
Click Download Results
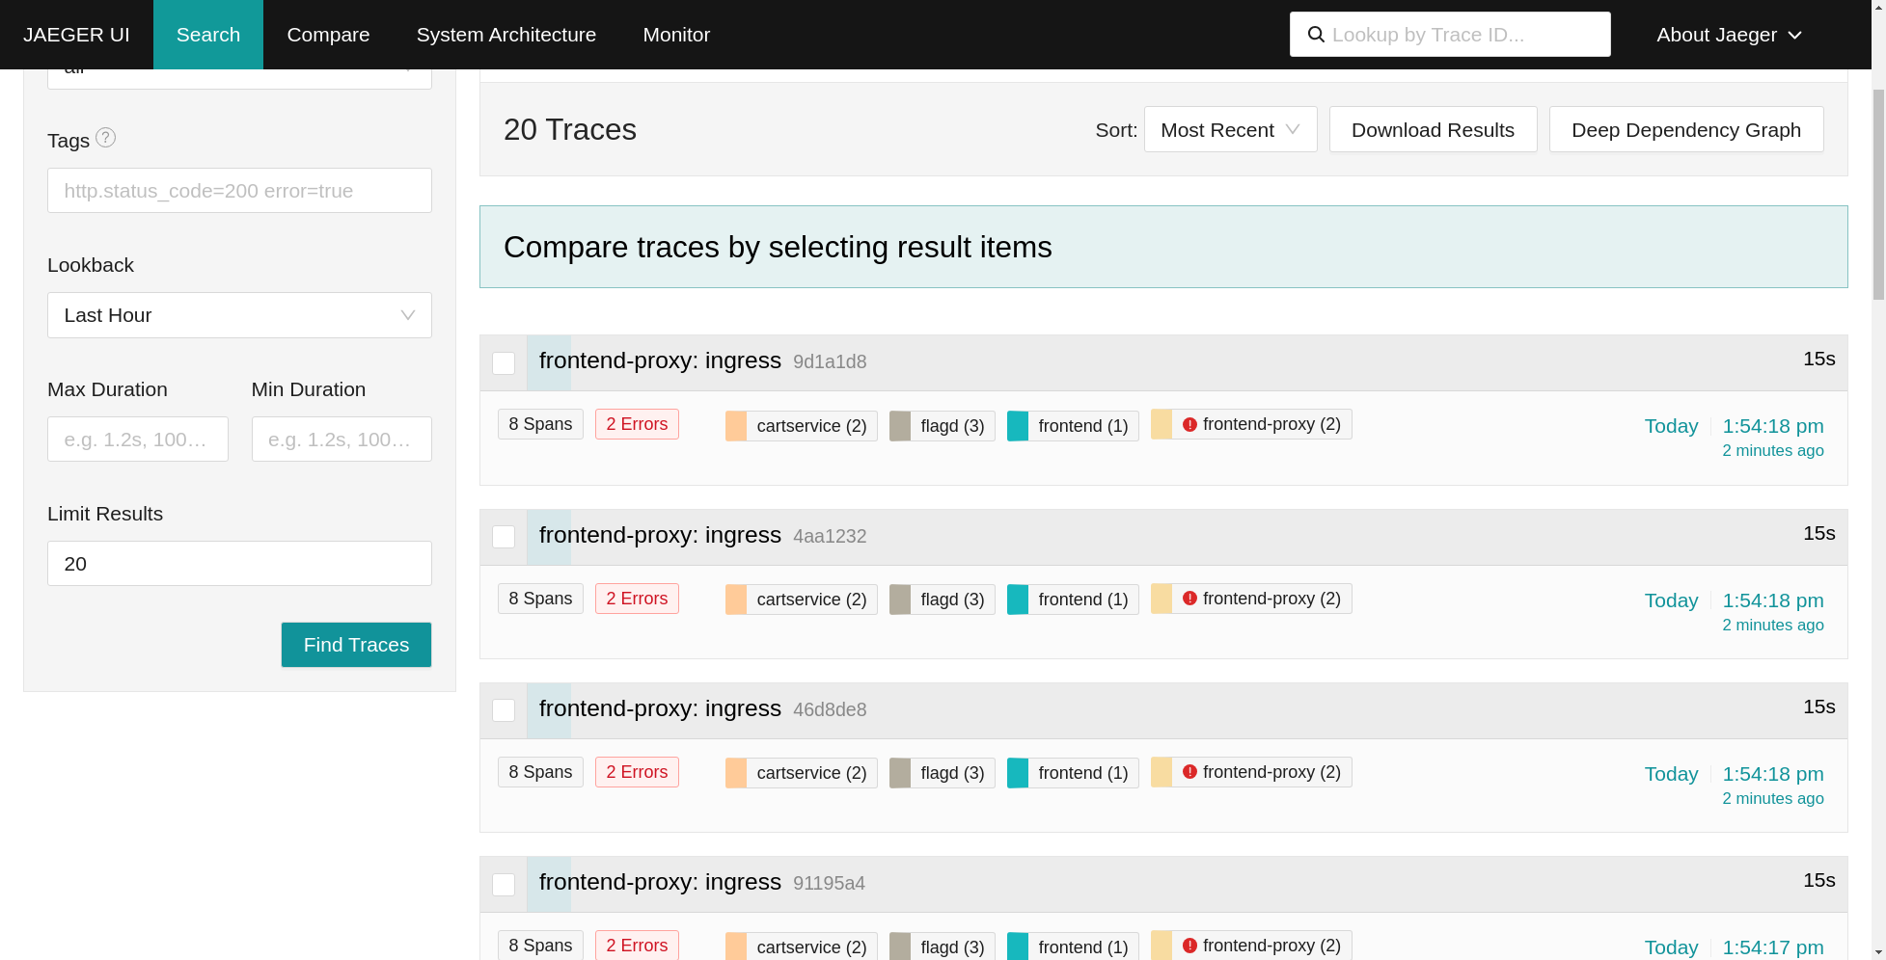click(x=1433, y=129)
